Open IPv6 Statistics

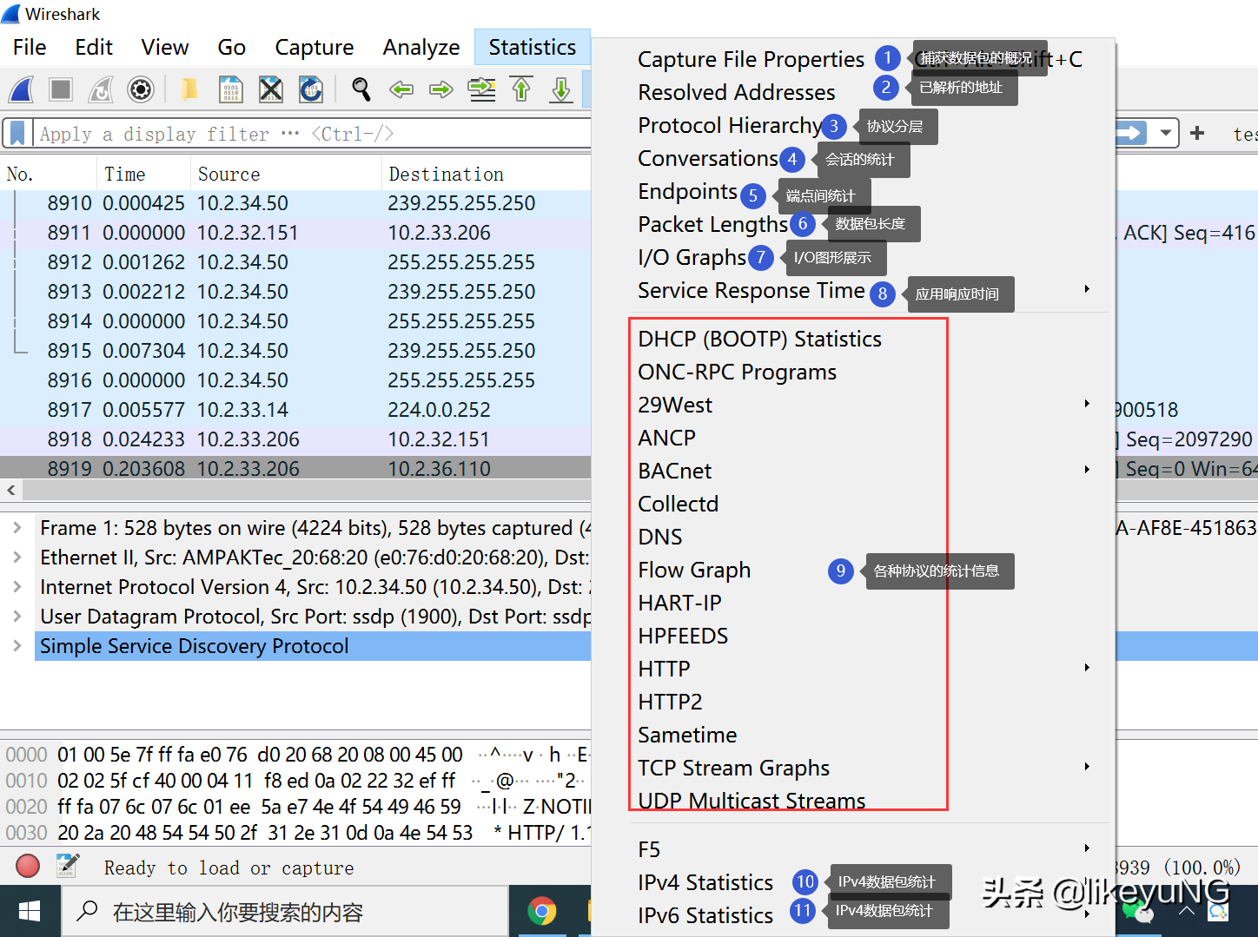point(705,915)
